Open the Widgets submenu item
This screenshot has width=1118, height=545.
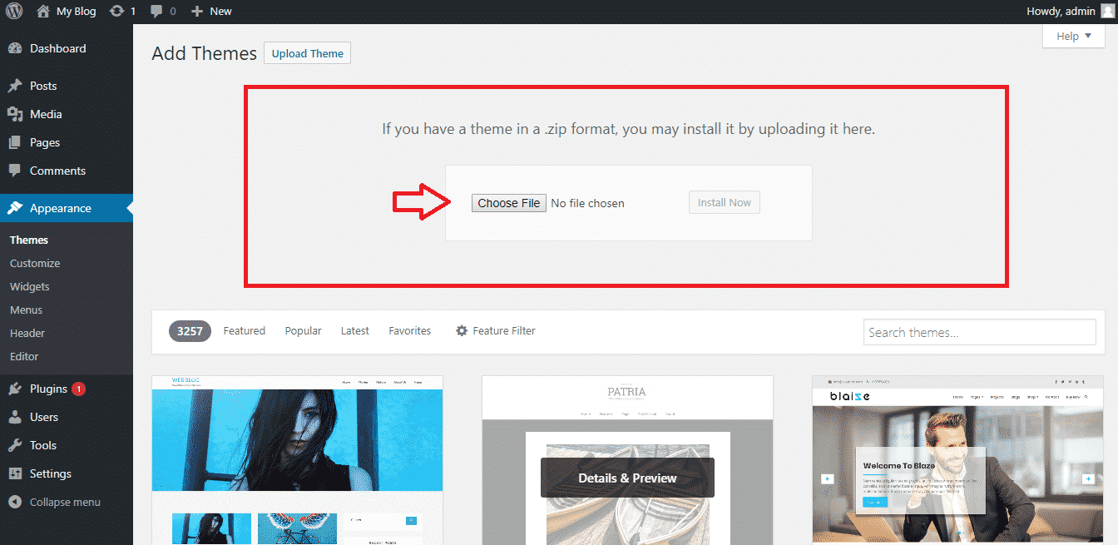tap(30, 286)
